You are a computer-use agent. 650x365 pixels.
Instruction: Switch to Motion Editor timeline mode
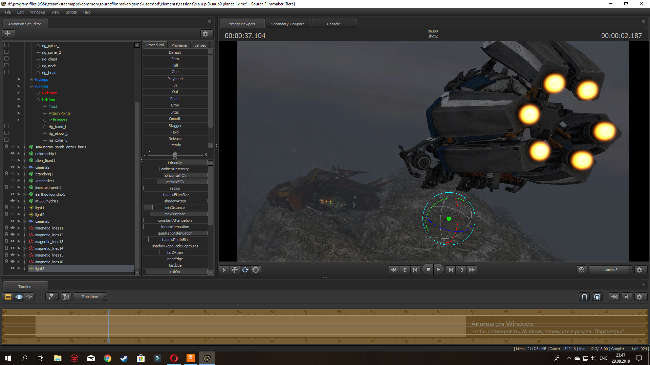(19, 297)
